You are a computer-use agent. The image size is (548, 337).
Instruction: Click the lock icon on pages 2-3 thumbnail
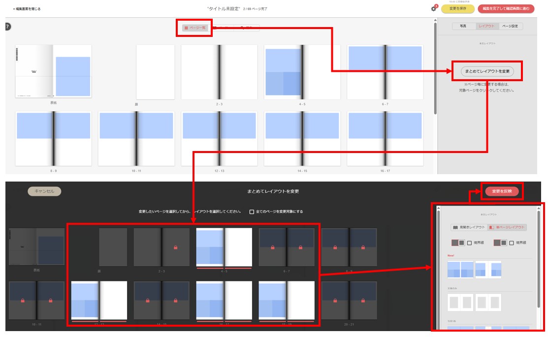[175, 247]
